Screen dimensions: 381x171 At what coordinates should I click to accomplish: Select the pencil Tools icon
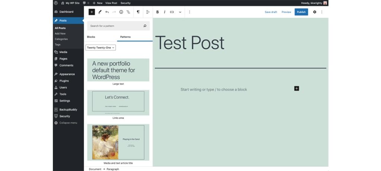pos(100,12)
